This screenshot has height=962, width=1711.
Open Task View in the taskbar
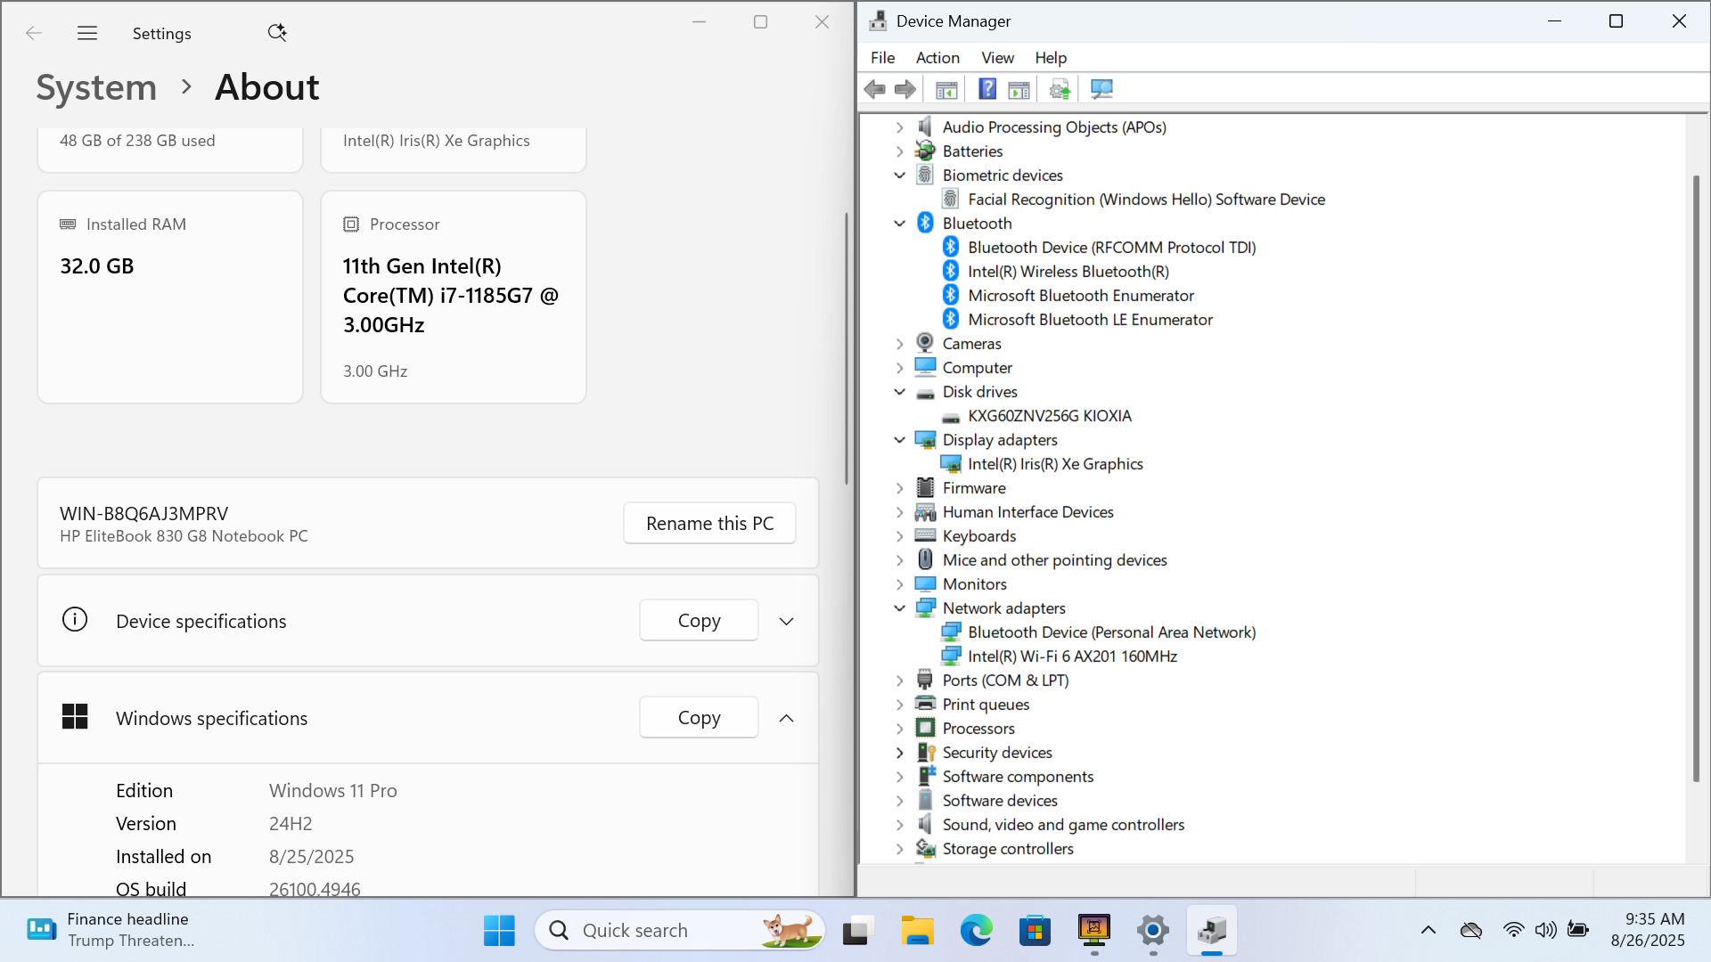(x=856, y=930)
